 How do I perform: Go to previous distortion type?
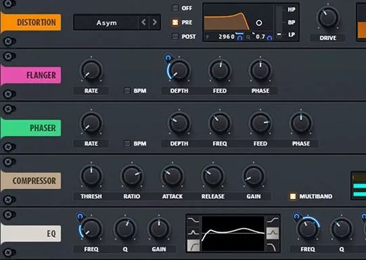tap(143, 22)
